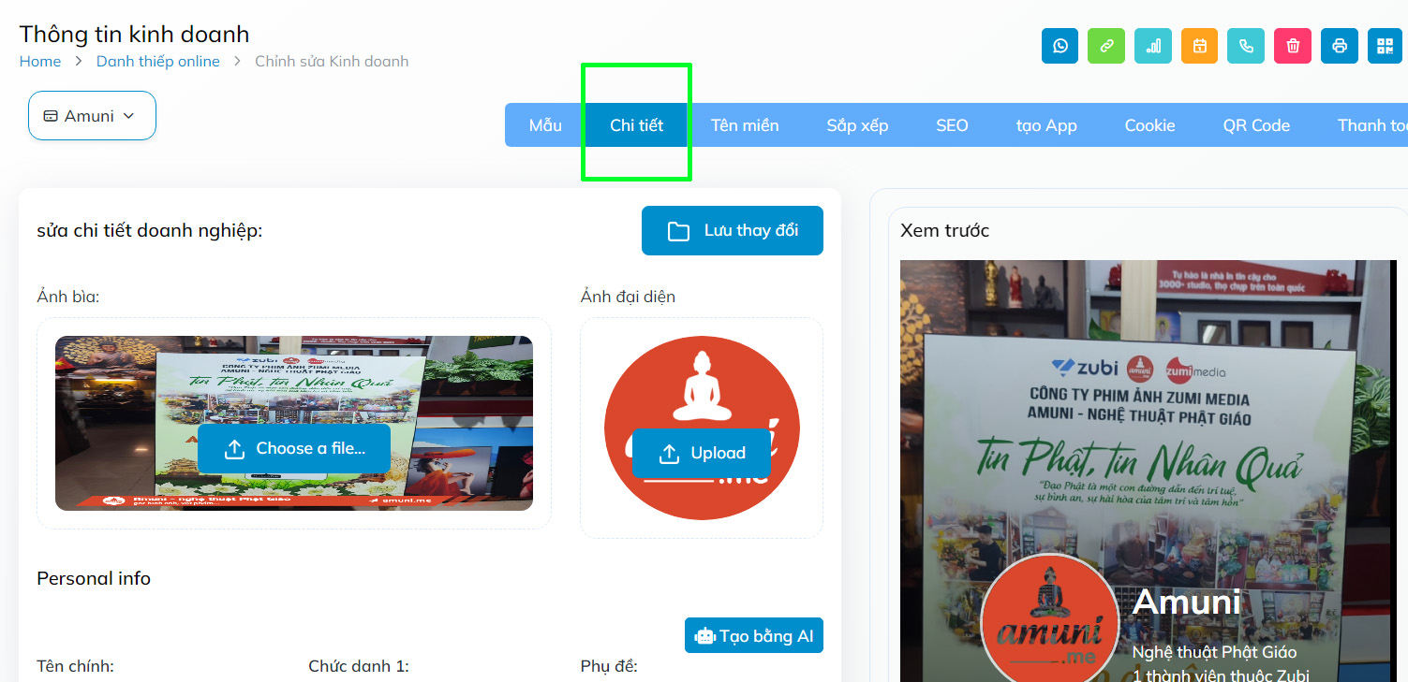Click the Personal info heading
Image resolution: width=1408 pixels, height=682 pixels.
[x=94, y=578]
